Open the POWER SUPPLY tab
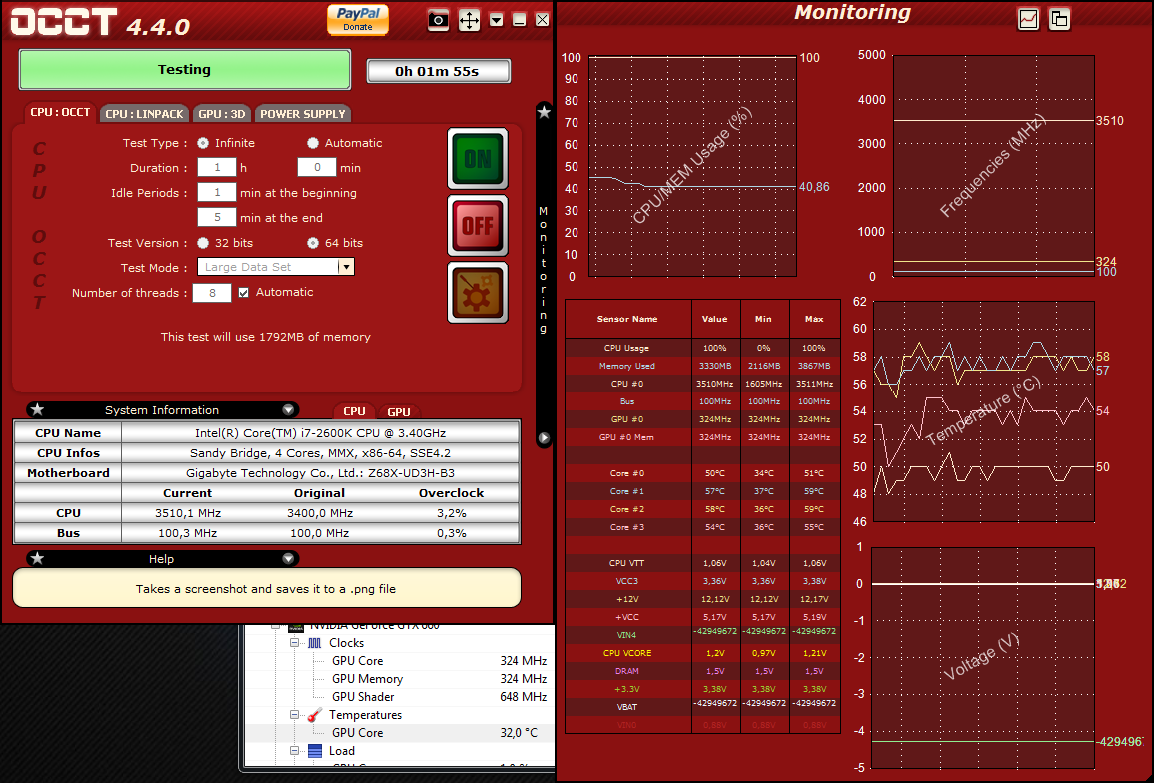 [303, 114]
